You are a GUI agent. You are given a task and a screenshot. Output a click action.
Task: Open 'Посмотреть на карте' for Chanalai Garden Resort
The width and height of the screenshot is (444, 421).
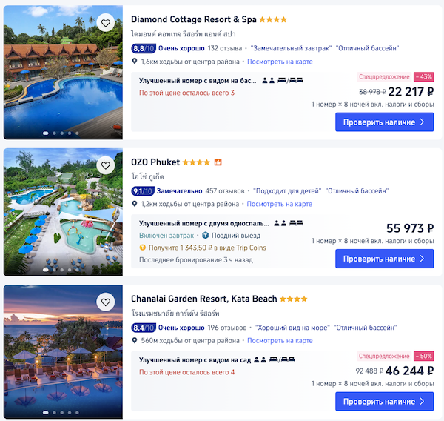coord(280,340)
